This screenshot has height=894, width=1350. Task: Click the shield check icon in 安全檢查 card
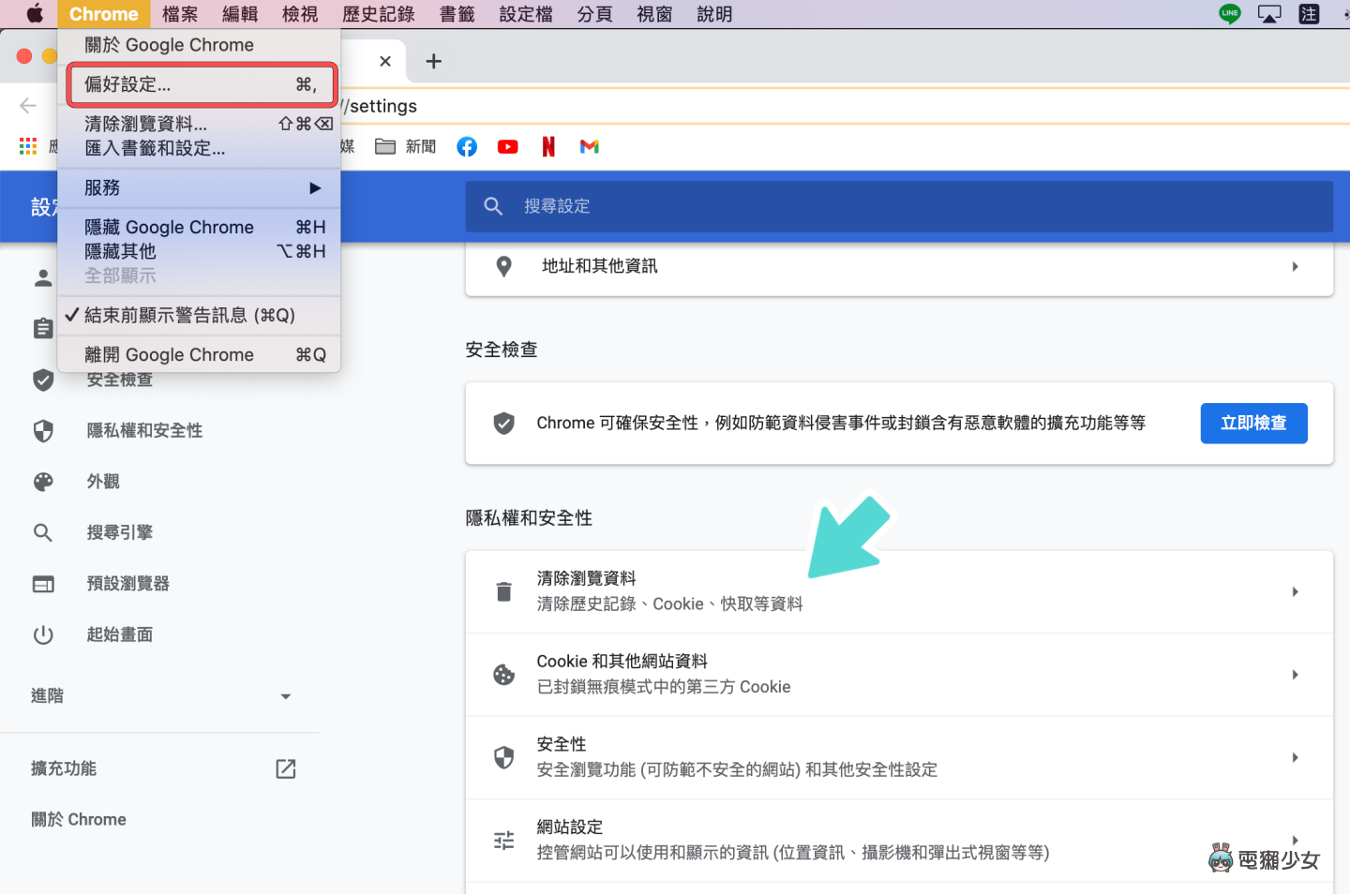(503, 424)
